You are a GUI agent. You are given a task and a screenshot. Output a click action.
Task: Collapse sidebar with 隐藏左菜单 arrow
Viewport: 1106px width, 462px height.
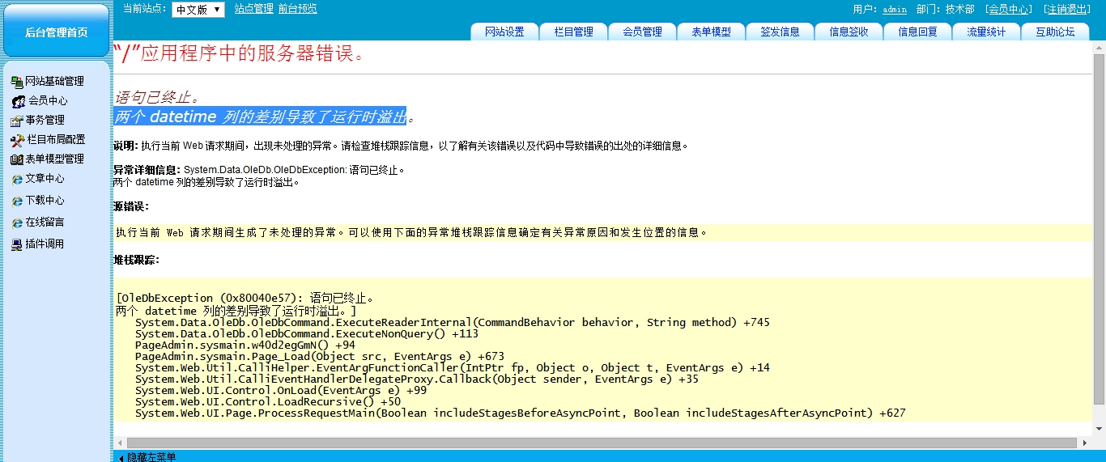coord(121,457)
